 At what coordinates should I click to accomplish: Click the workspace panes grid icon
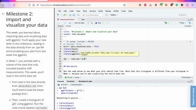(x=106, y=15)
